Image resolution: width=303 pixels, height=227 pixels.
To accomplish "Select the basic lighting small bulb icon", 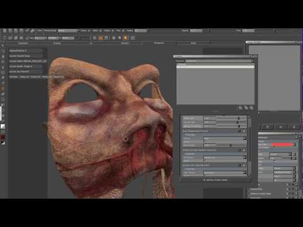I will tap(119, 38).
